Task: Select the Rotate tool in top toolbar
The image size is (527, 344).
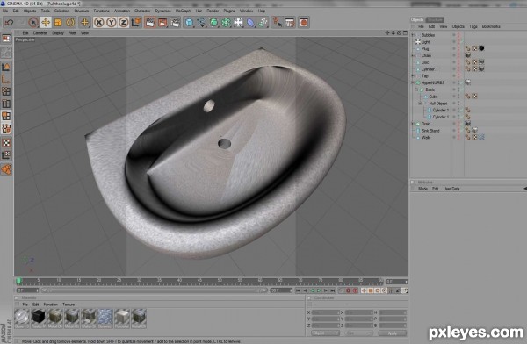Action: tap(70, 23)
